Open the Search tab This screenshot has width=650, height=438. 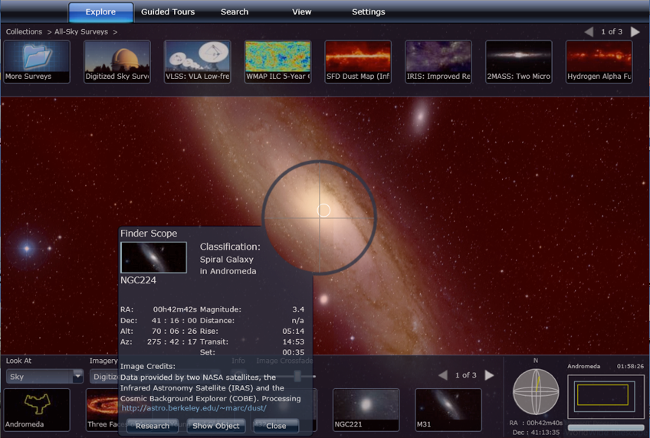tap(235, 11)
